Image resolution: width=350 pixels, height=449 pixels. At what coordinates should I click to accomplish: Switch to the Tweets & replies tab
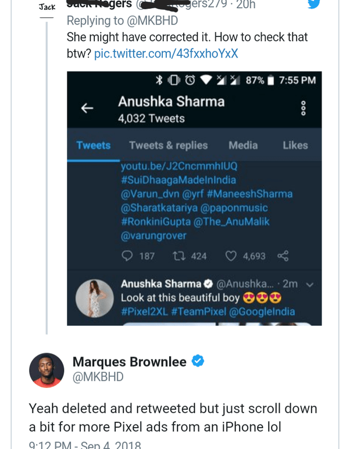168,145
